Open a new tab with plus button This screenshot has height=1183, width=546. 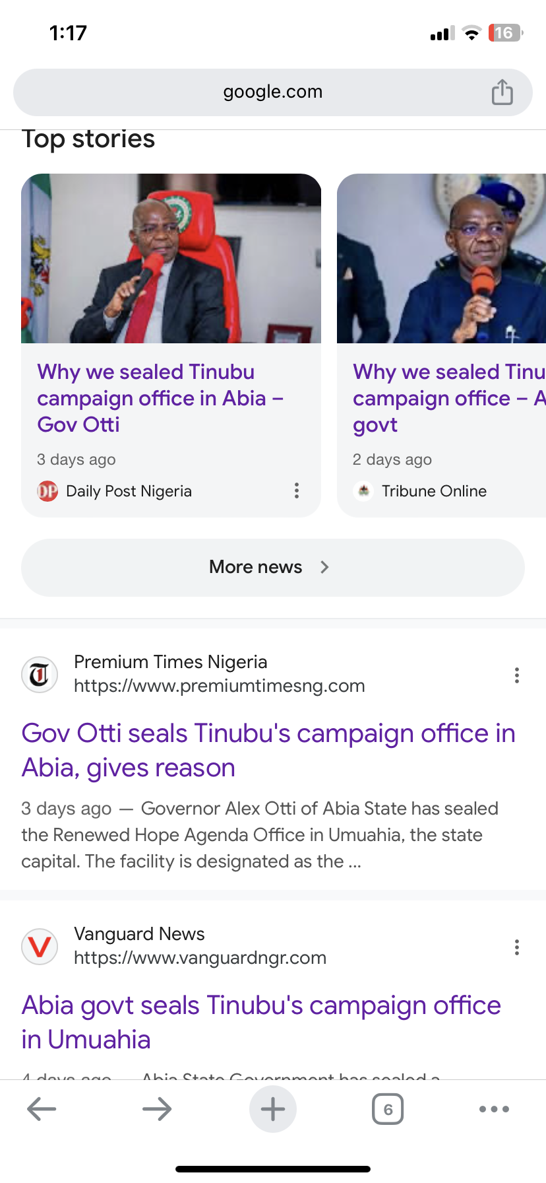(272, 1109)
